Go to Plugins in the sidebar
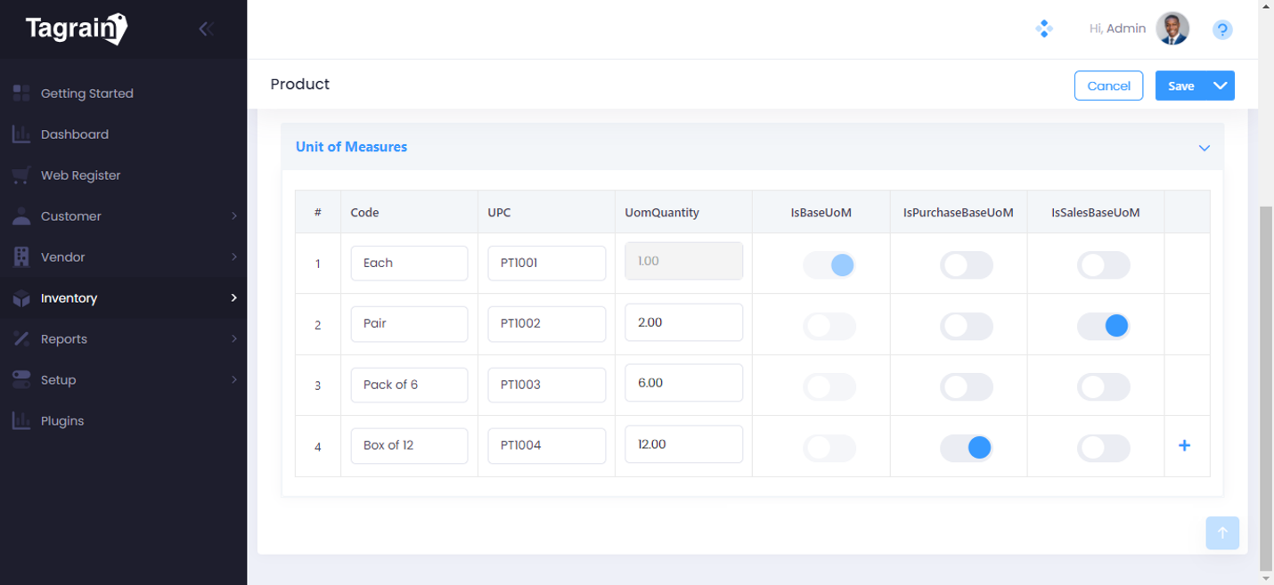 (62, 421)
